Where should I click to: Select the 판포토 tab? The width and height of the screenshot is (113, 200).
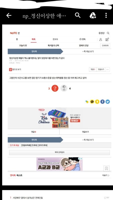pos(55,39)
